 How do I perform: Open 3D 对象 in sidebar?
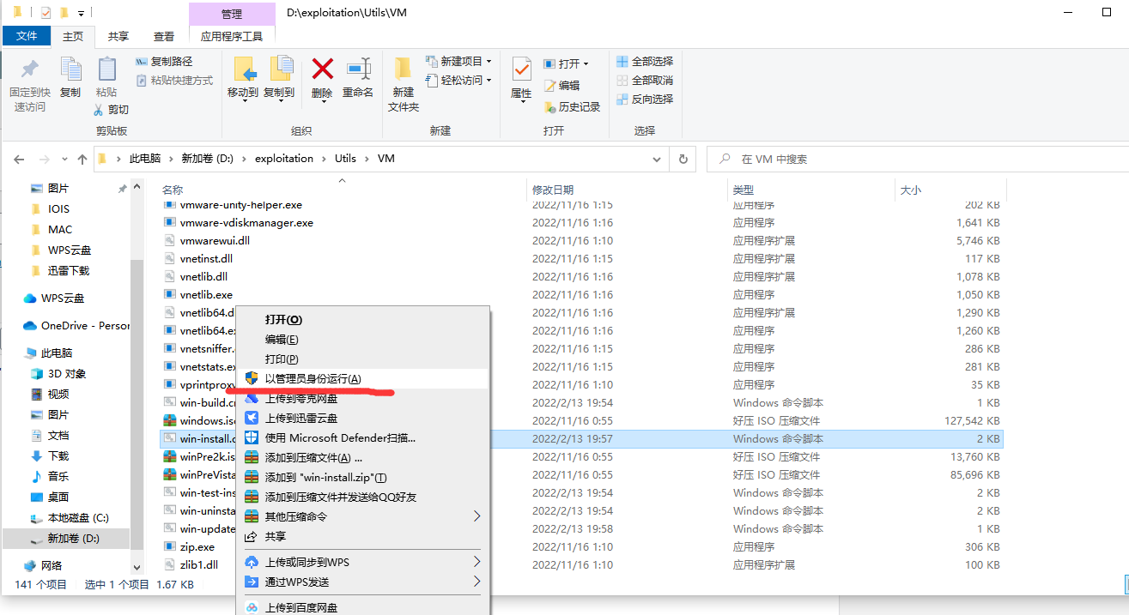[58, 373]
